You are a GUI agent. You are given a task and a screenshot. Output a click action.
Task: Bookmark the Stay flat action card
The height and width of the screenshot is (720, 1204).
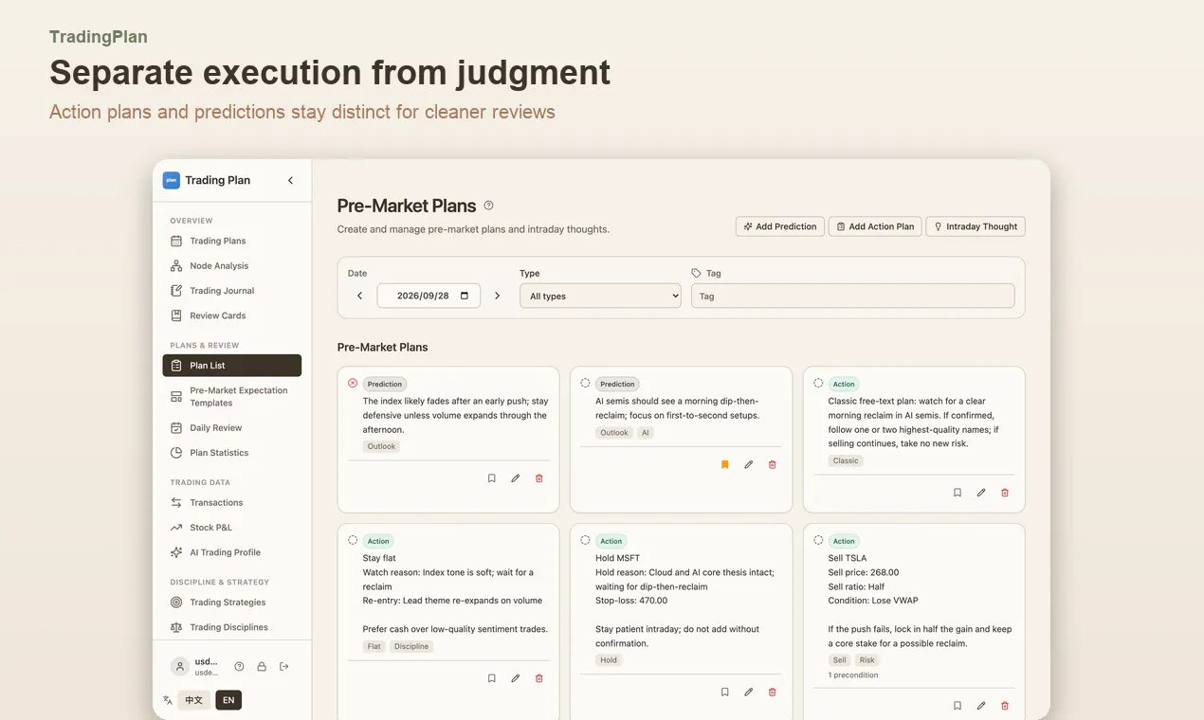pyautogui.click(x=491, y=678)
